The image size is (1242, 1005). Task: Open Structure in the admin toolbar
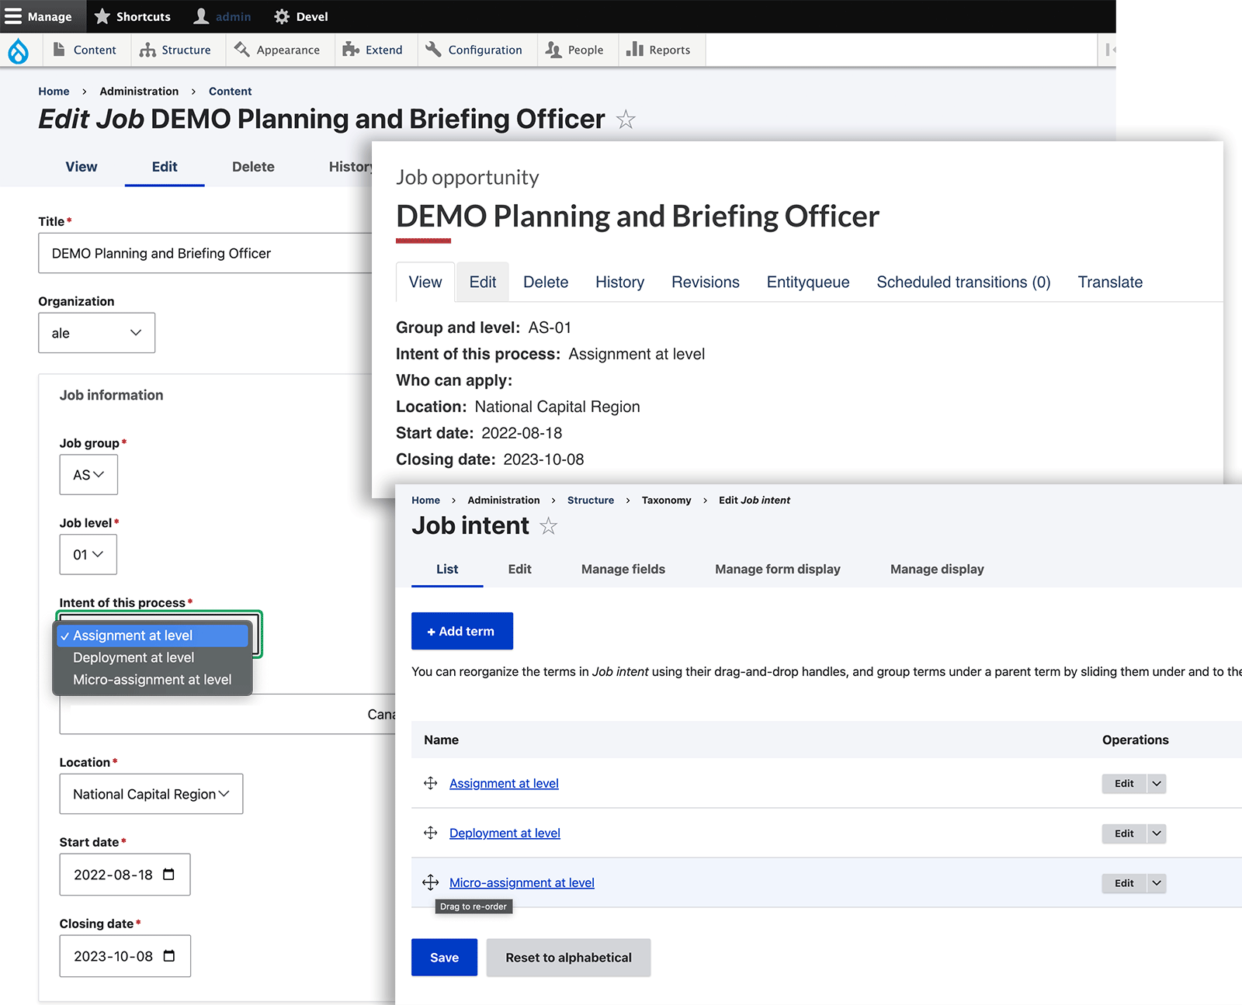176,50
